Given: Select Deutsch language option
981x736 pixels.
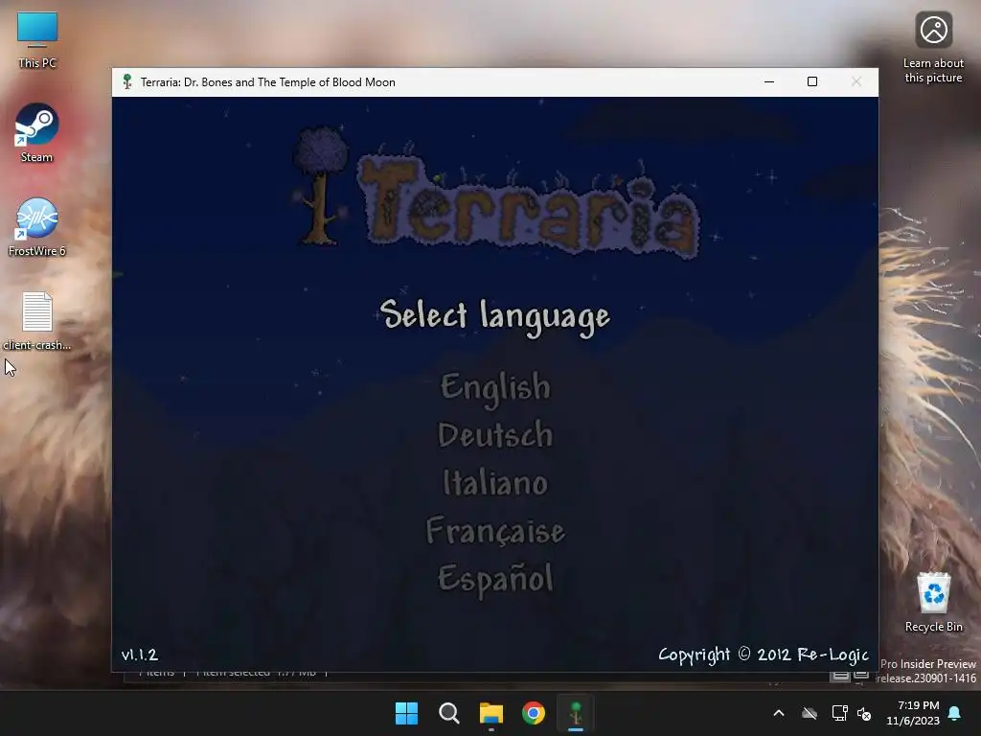Looking at the screenshot, I should [495, 435].
